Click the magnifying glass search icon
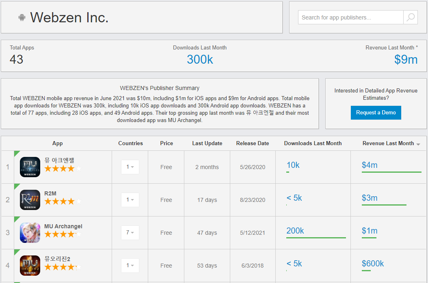 411,17
